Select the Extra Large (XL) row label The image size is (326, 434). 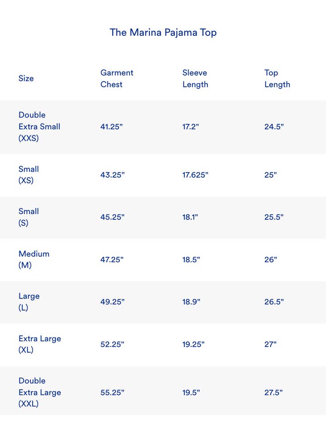[40, 344]
